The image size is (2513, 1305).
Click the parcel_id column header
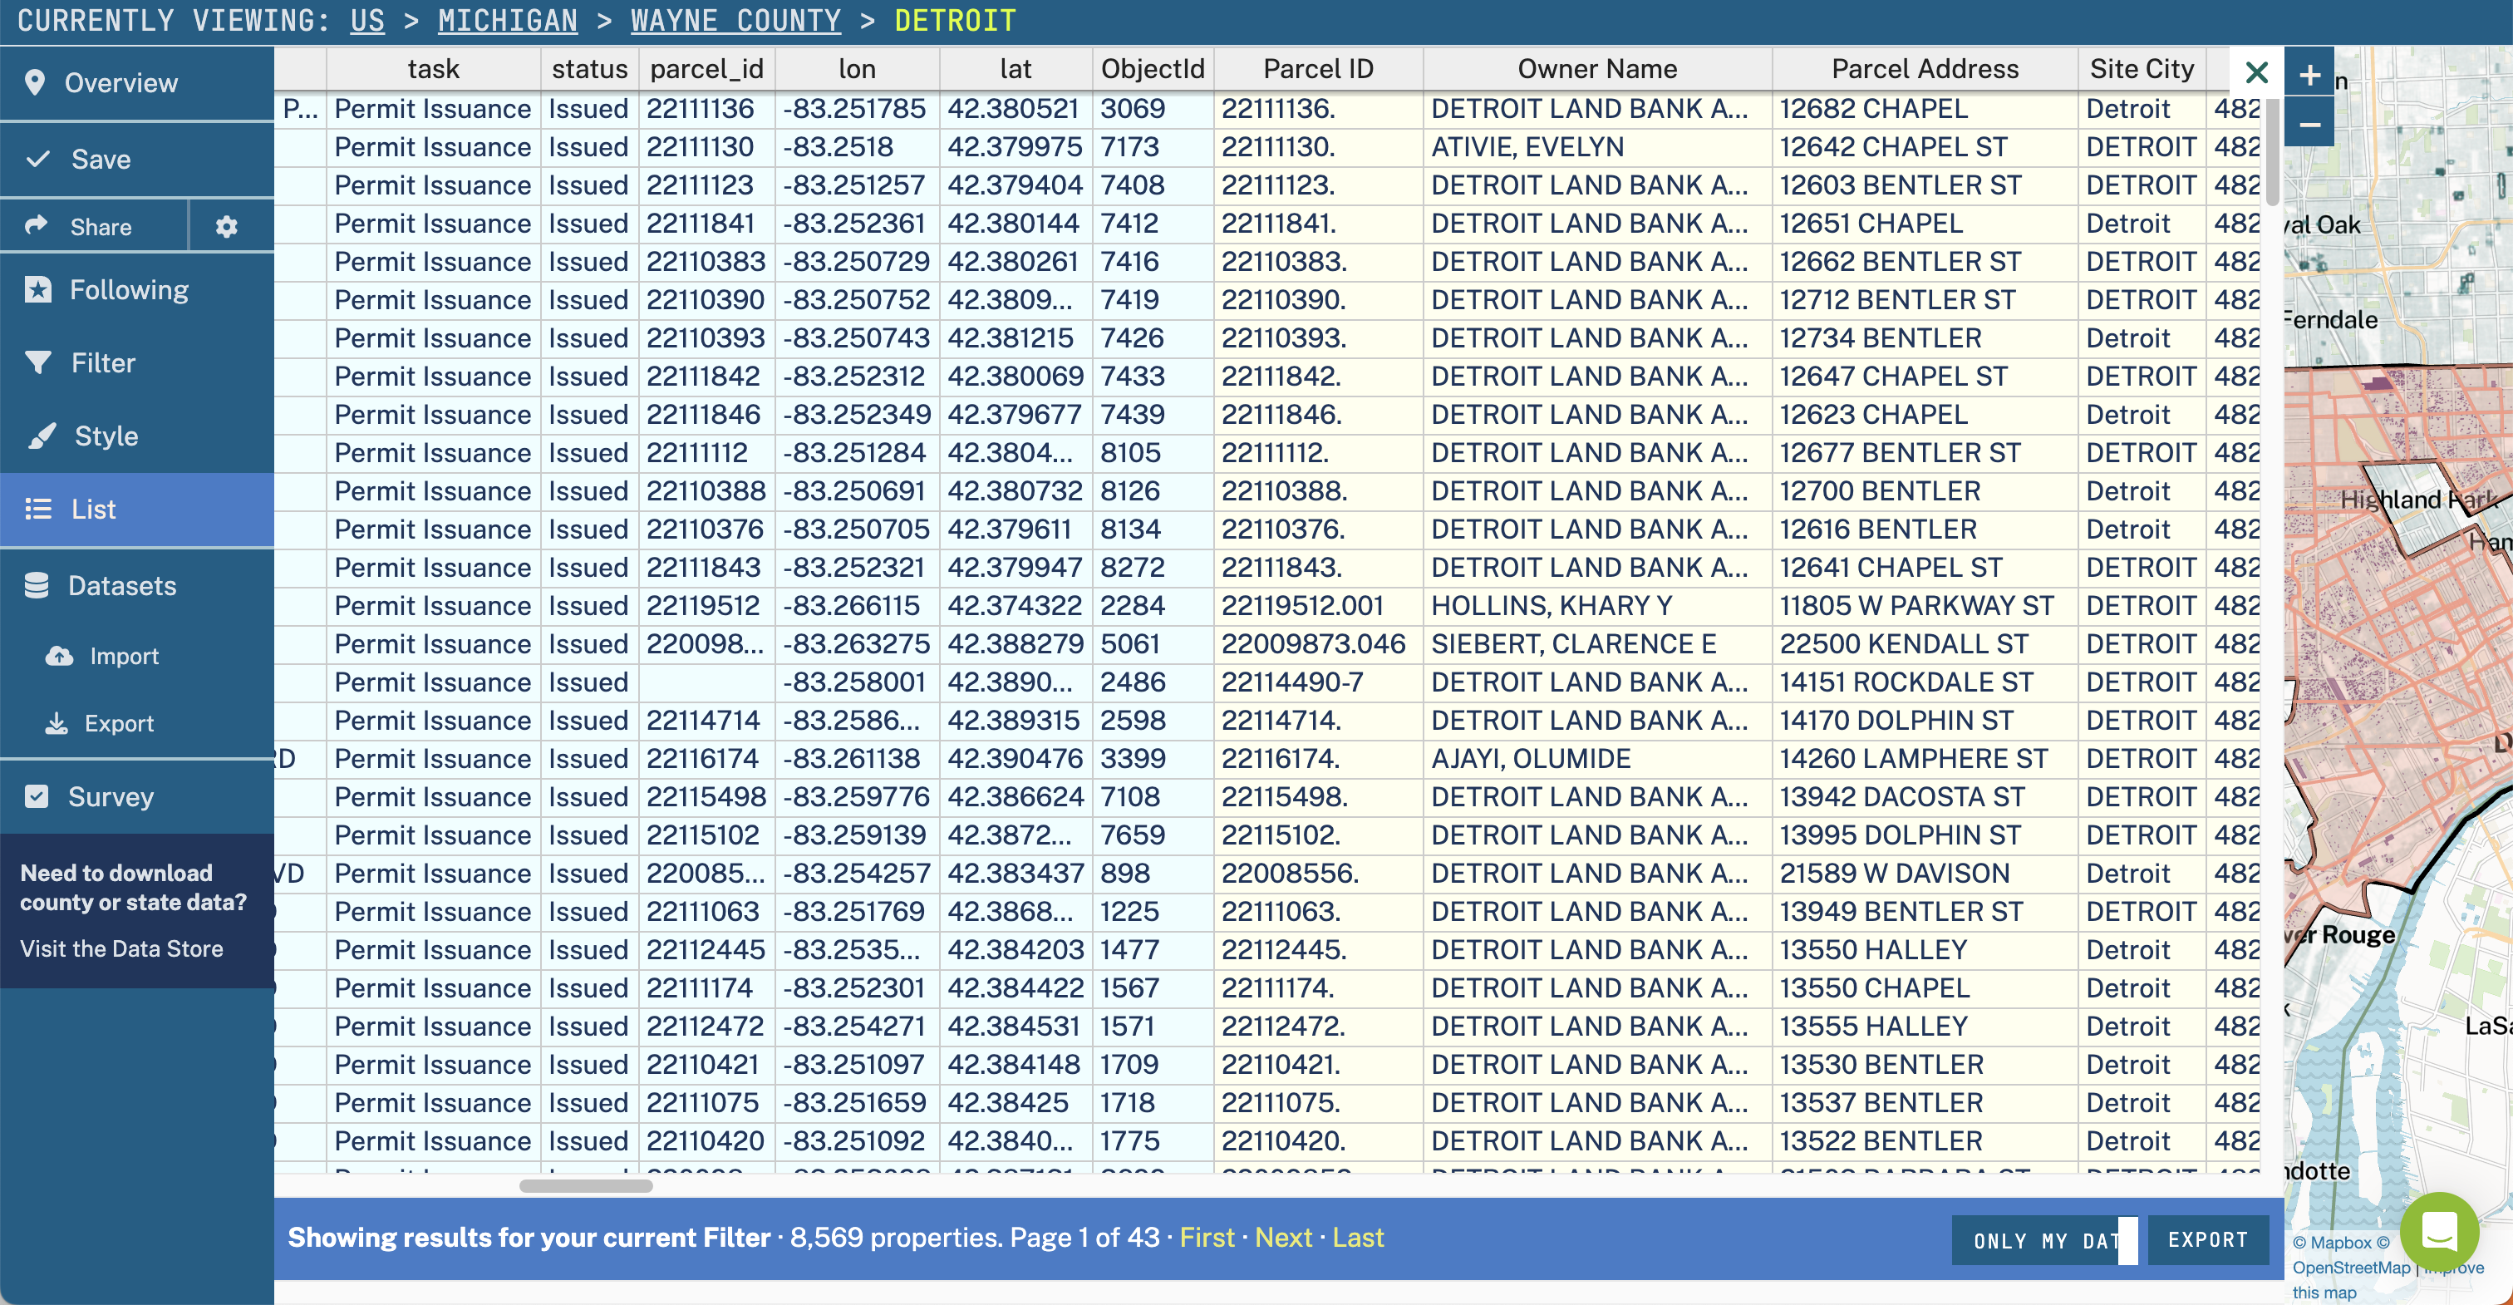(x=707, y=69)
